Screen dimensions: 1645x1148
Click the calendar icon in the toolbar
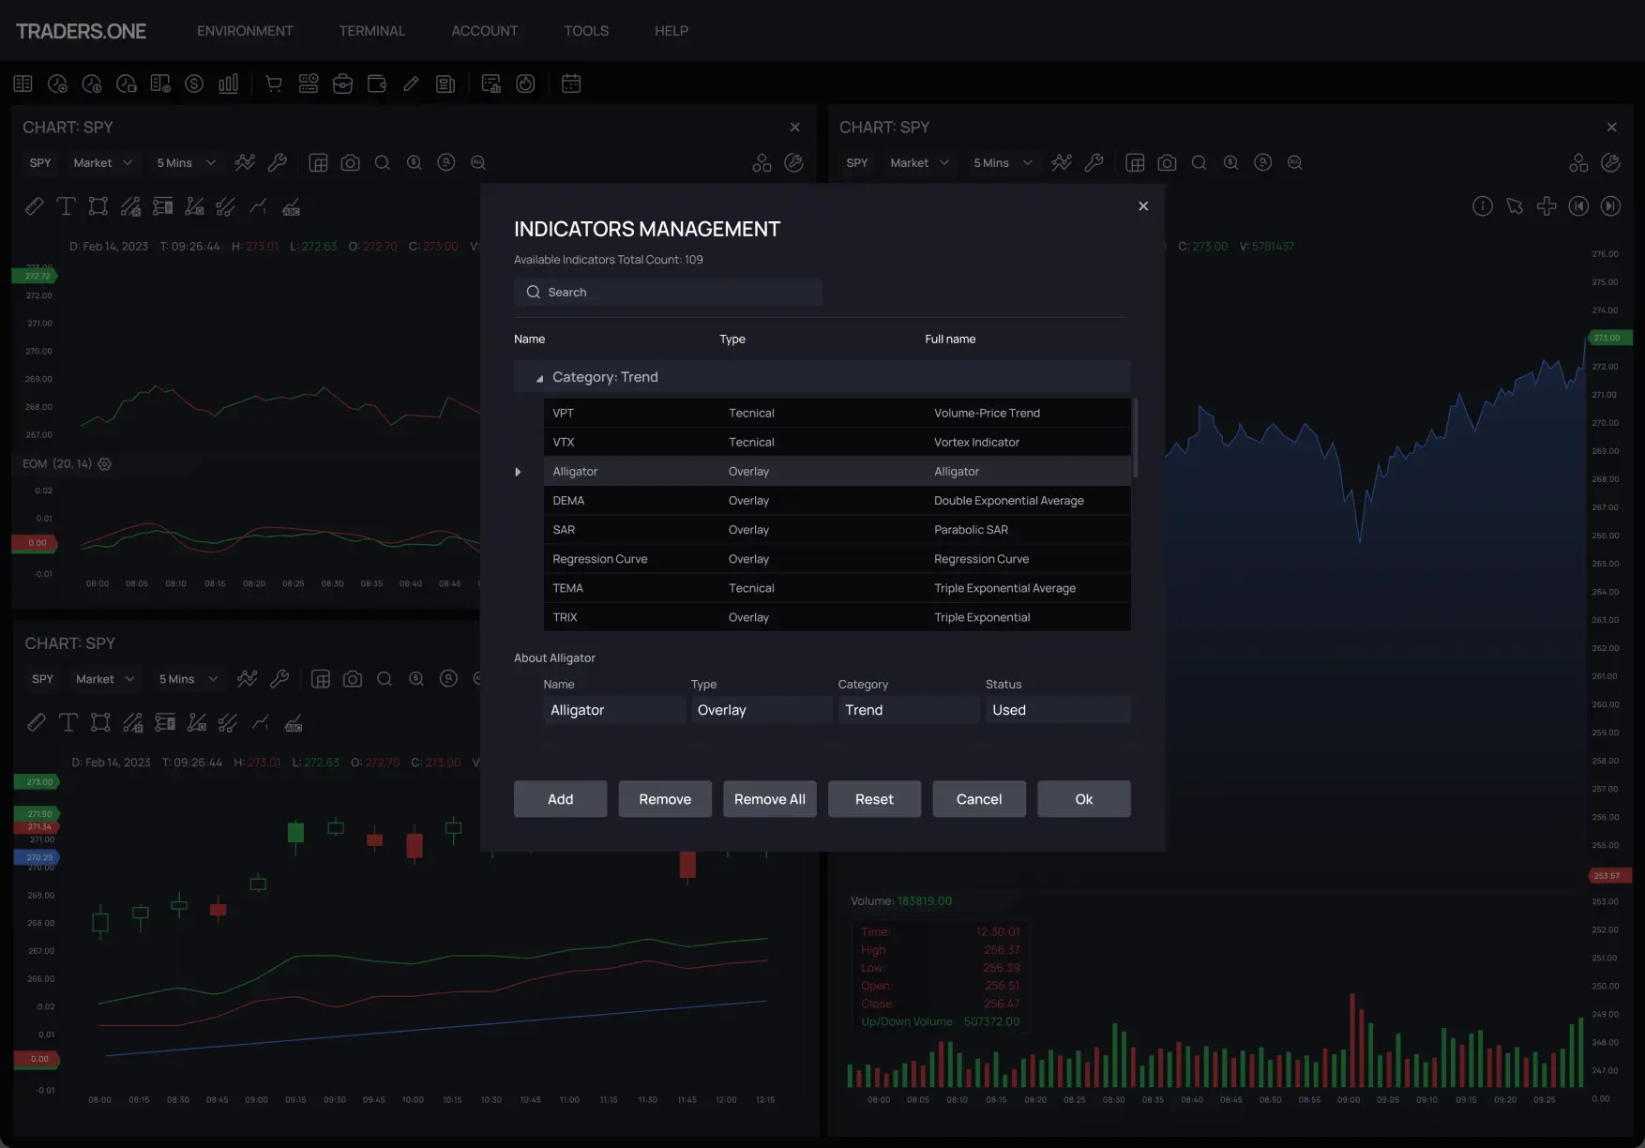[571, 83]
